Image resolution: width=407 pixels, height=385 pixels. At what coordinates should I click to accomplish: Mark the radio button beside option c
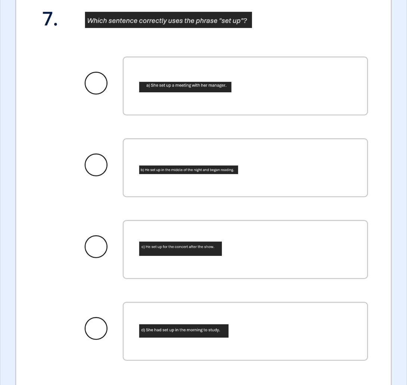pyautogui.click(x=96, y=246)
